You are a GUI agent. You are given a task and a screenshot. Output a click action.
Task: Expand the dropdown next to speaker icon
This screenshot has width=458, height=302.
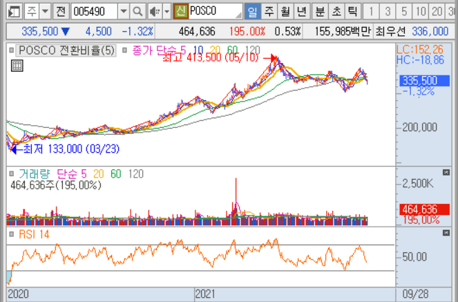(x=166, y=12)
